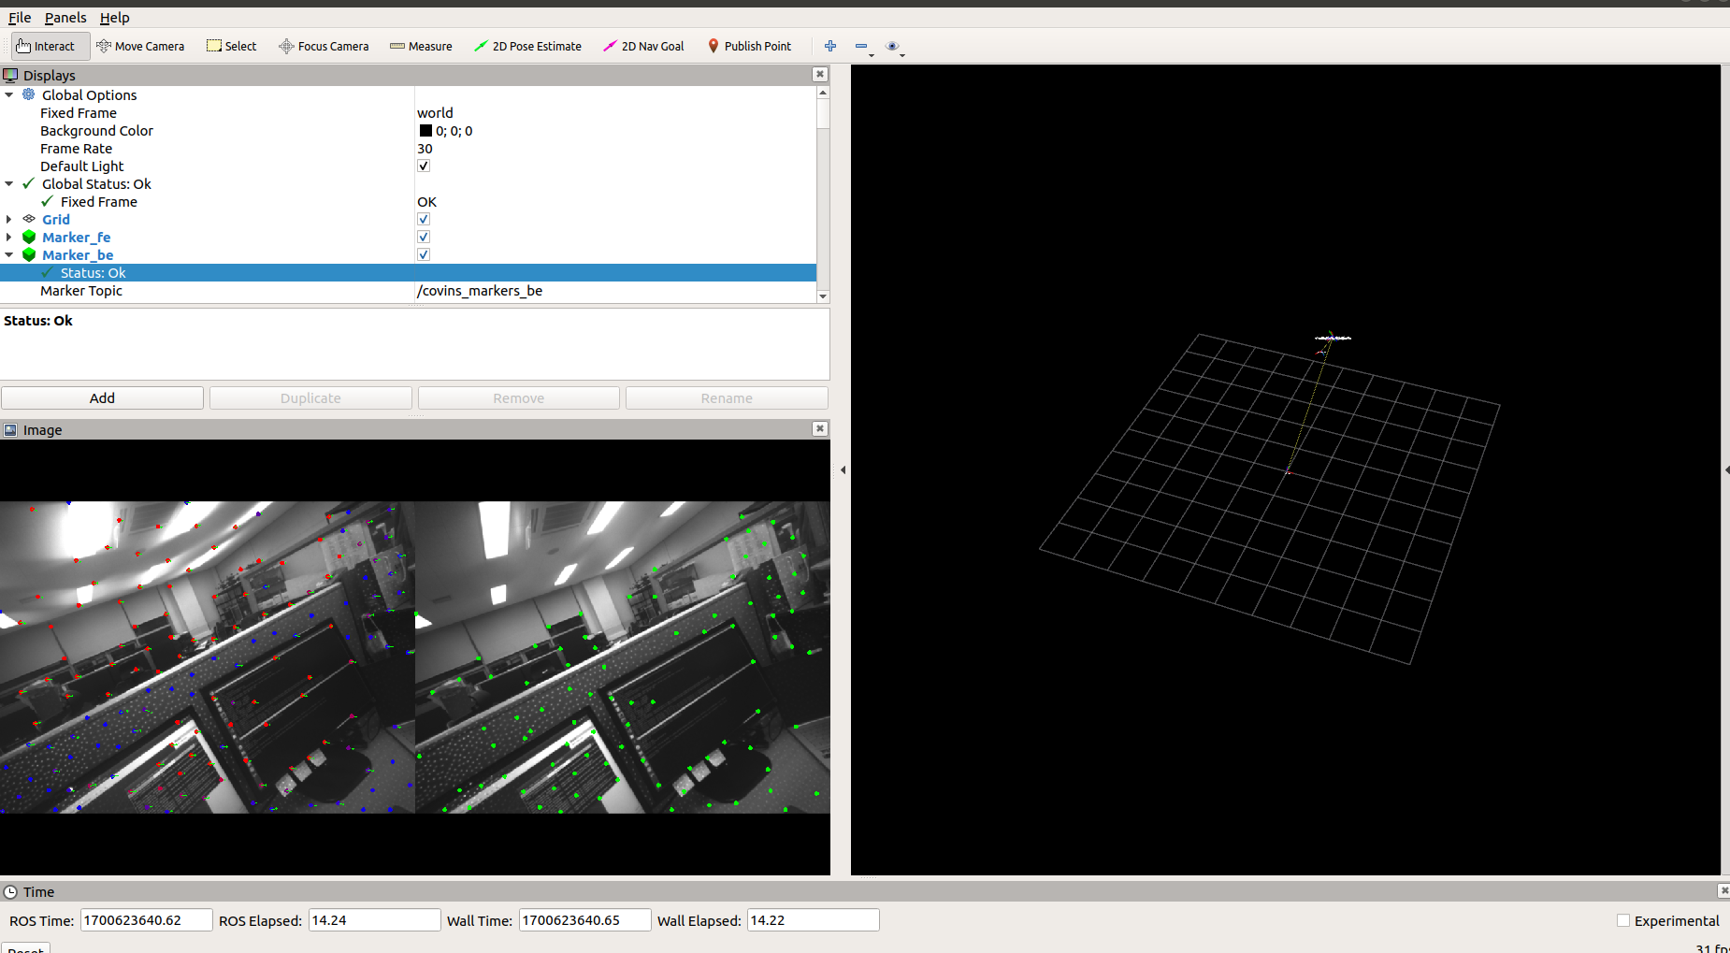Disable the Default Light checkbox
1730x953 pixels.
424,166
